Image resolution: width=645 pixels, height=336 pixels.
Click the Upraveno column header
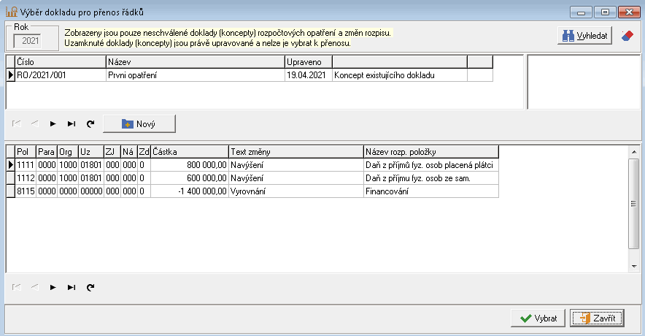pos(307,62)
